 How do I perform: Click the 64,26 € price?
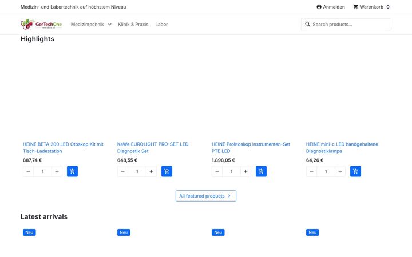[315, 160]
